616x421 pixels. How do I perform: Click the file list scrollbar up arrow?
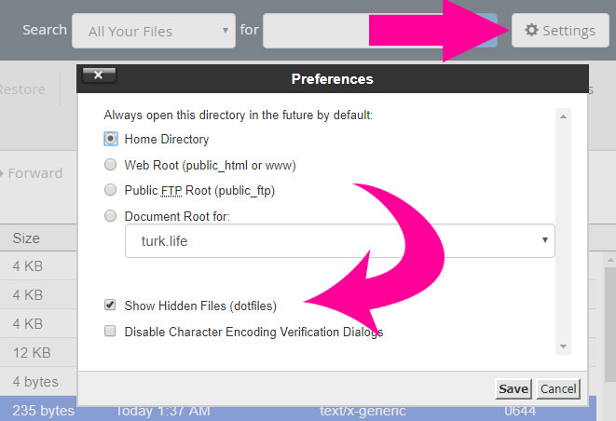pos(610,261)
